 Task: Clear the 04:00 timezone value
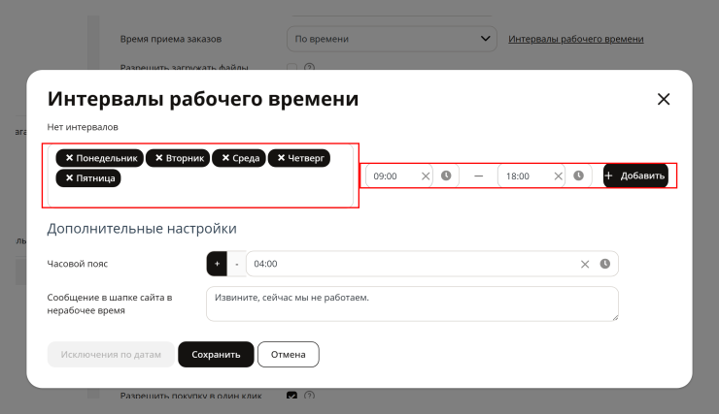[585, 264]
